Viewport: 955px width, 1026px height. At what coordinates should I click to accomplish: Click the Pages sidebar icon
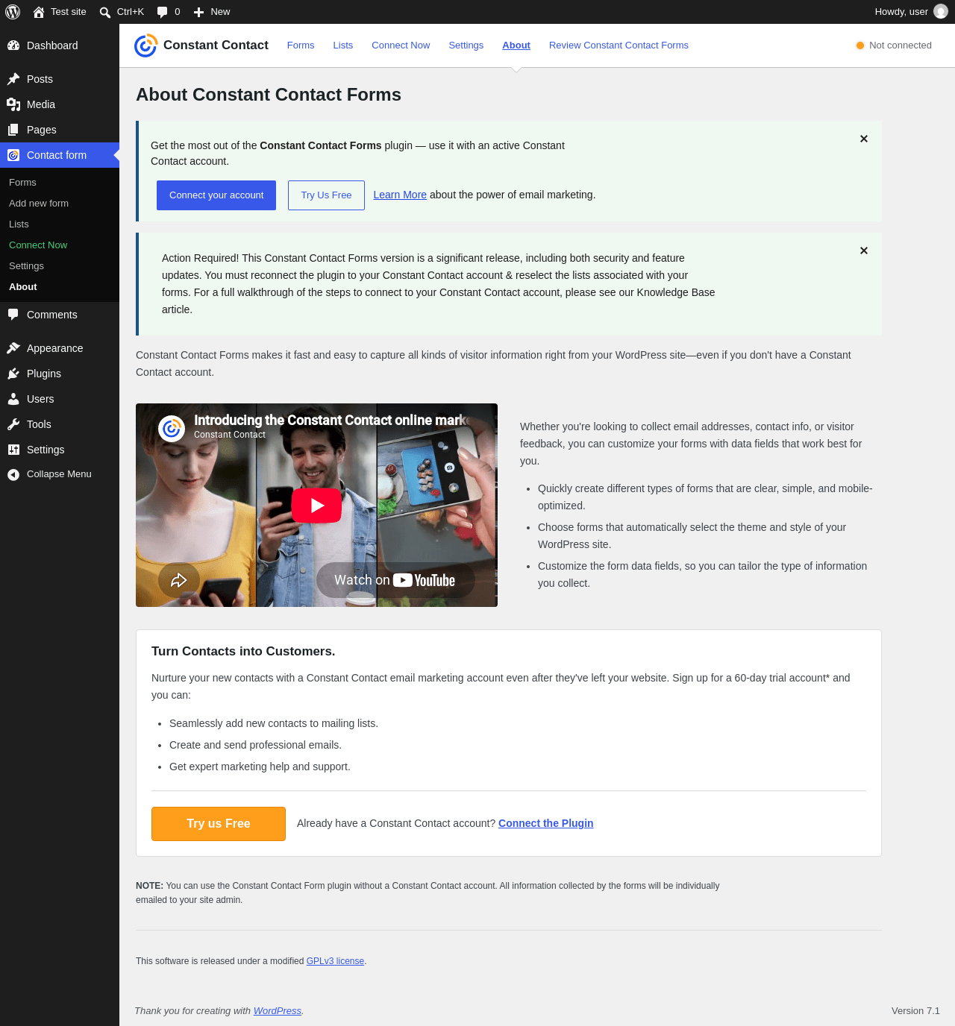coord(13,130)
